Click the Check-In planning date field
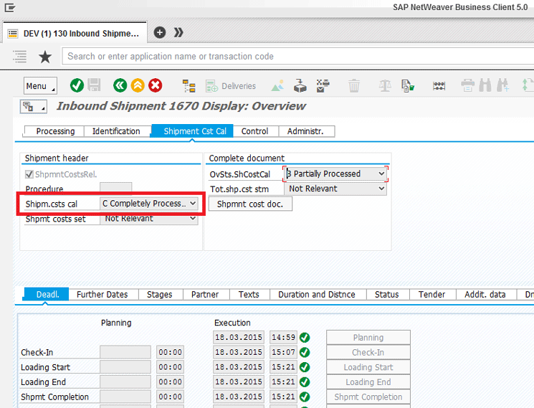Viewport: 534px width, 408px height. click(125, 352)
